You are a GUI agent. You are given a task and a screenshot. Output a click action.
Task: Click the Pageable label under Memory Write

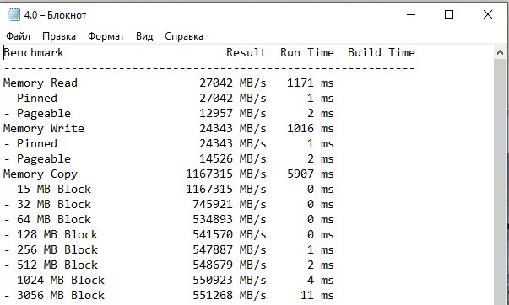(44, 159)
